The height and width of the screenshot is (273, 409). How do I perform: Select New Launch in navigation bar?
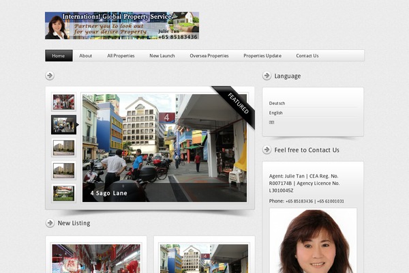click(162, 56)
